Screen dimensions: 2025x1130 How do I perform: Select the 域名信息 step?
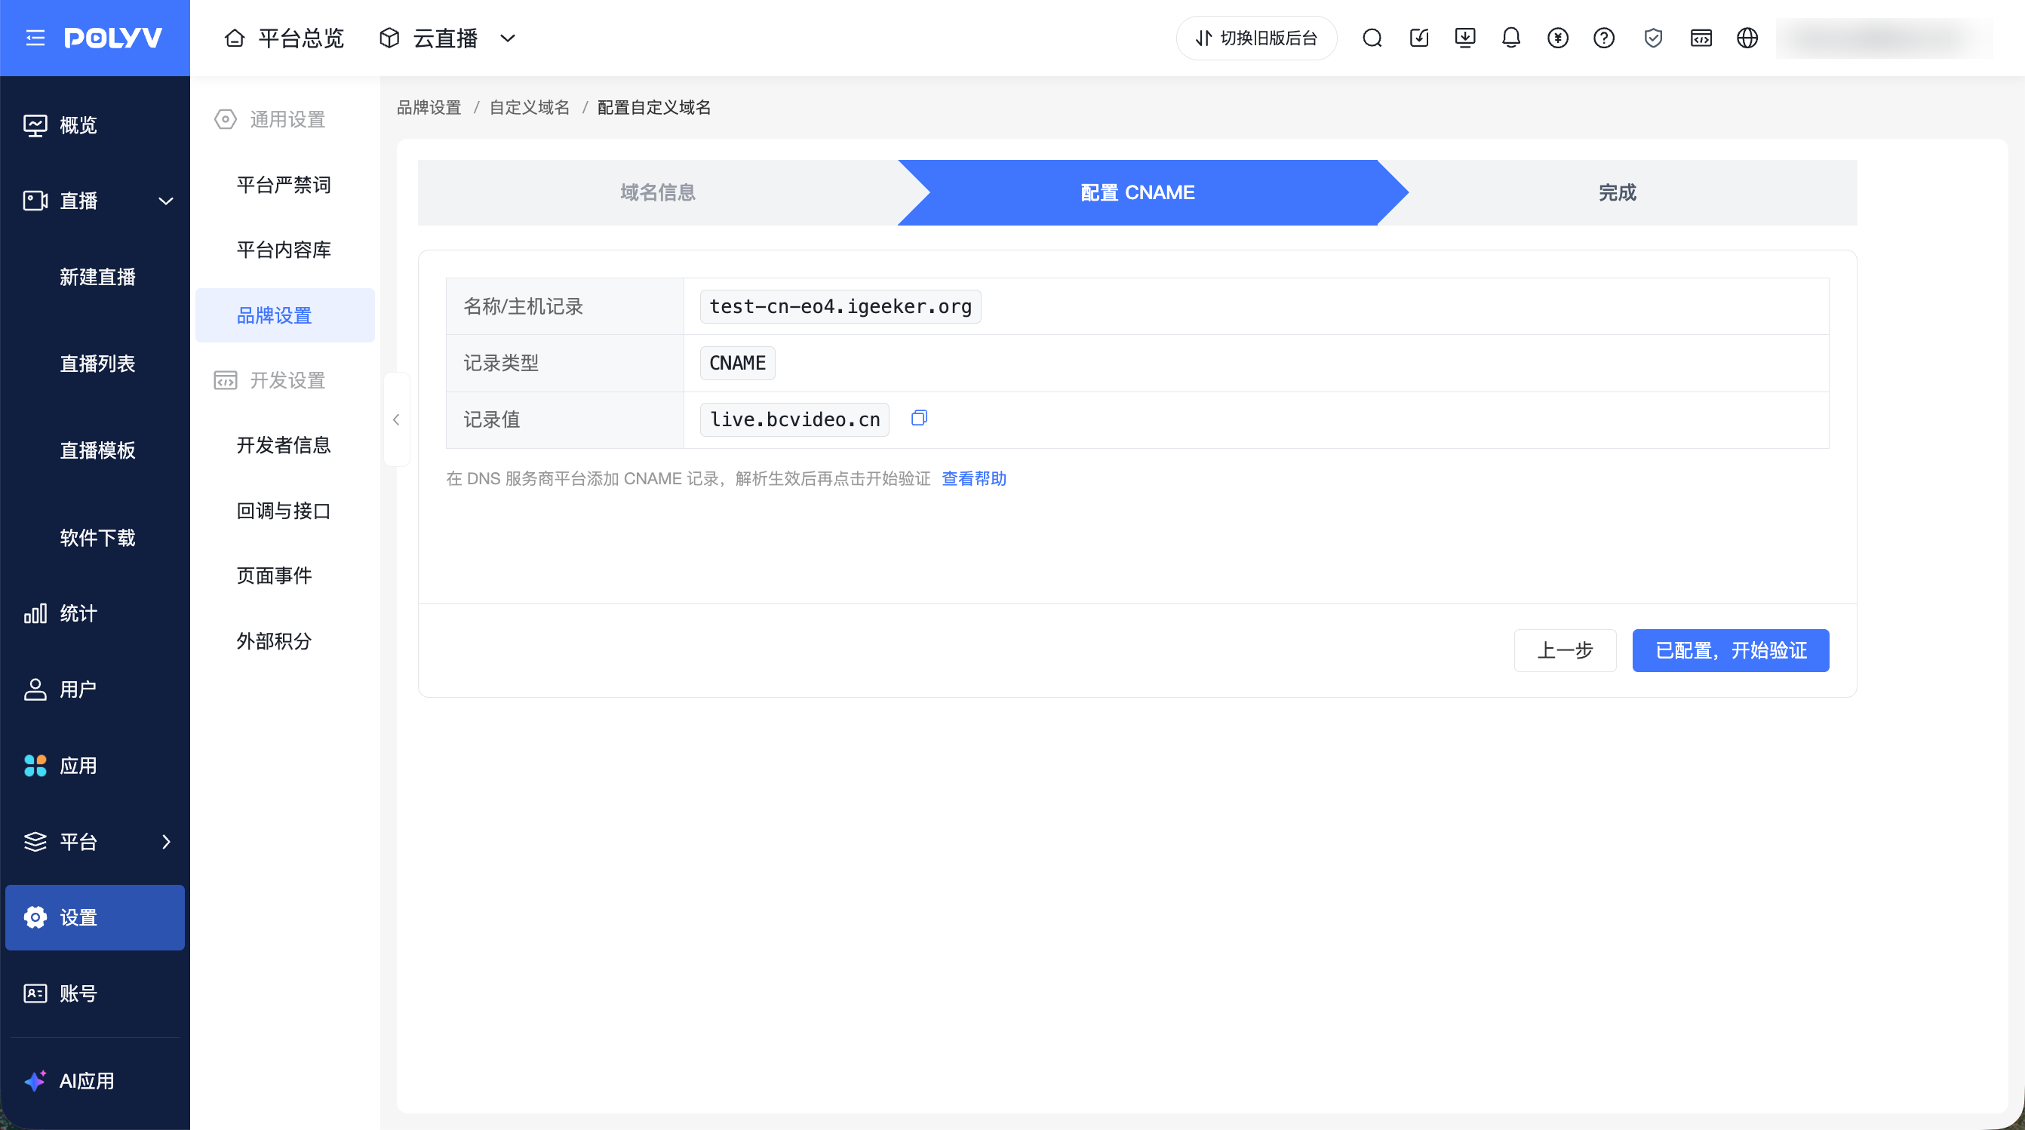point(657,192)
